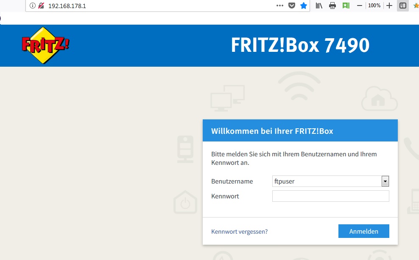
Task: Focus the Kennwort password field
Action: 330,196
